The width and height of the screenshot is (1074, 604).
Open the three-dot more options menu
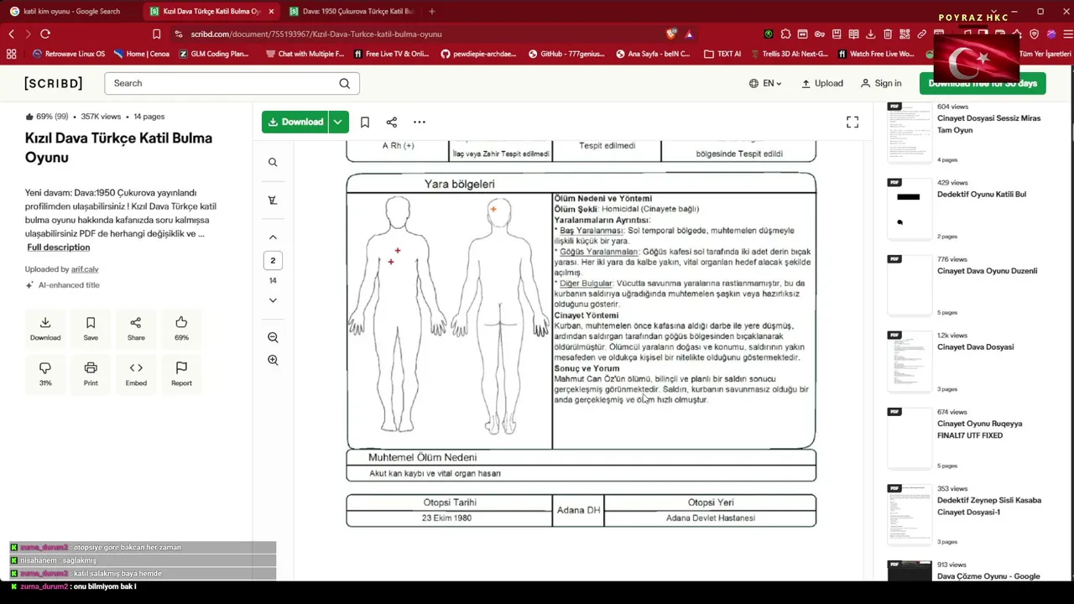tap(420, 122)
